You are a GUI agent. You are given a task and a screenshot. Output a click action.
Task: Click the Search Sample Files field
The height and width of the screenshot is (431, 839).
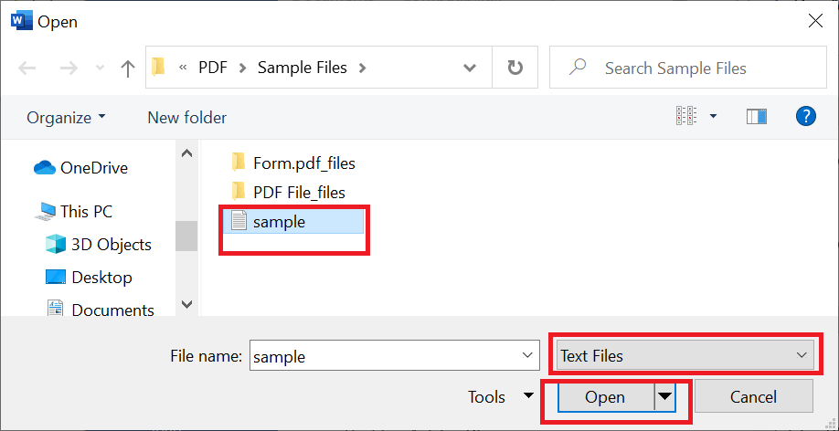pos(688,68)
